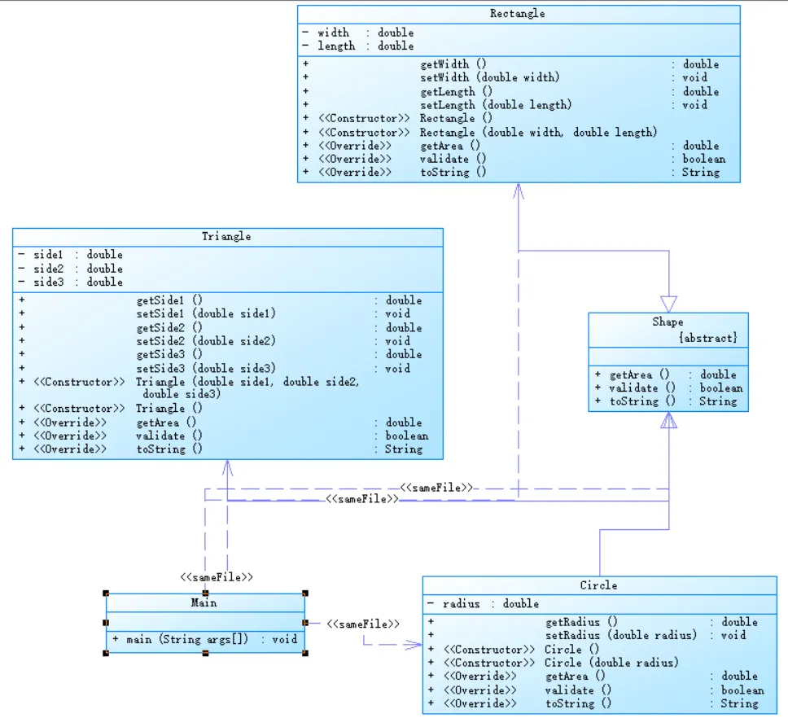Click Main's bottom-right resize handle
The width and height of the screenshot is (788, 727).
[x=305, y=653]
